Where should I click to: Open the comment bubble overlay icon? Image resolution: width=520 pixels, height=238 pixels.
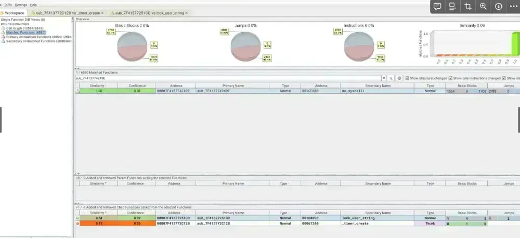click(x=437, y=6)
